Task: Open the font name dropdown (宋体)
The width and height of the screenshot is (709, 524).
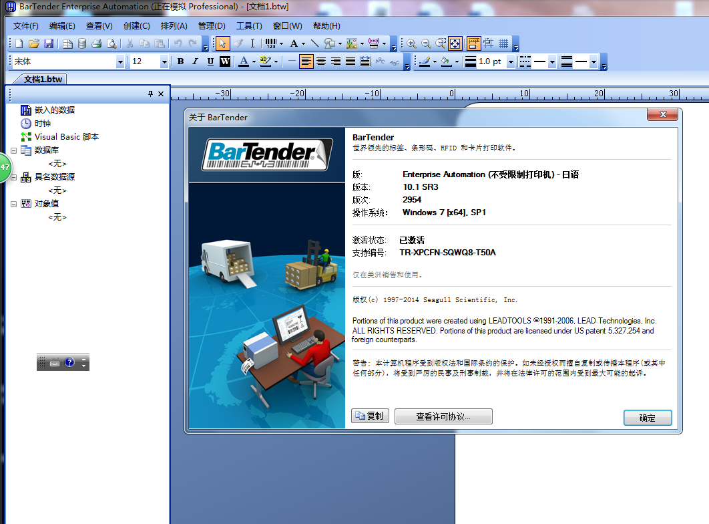Action: click(x=120, y=61)
